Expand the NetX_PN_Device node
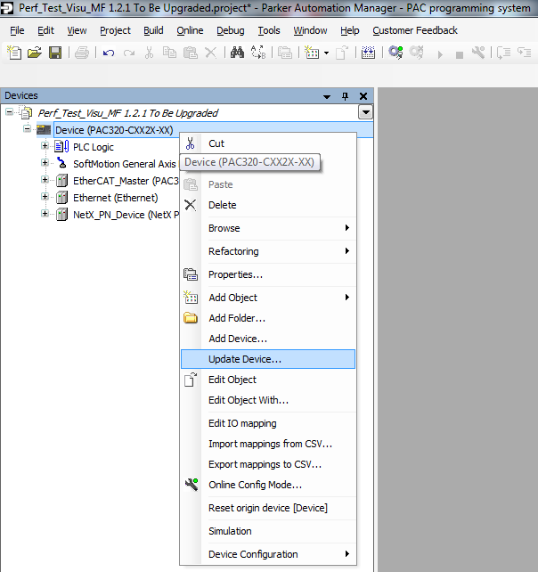 pyautogui.click(x=45, y=214)
